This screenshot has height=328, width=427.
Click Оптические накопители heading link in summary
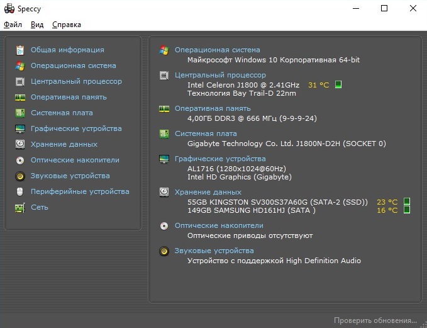(219, 226)
